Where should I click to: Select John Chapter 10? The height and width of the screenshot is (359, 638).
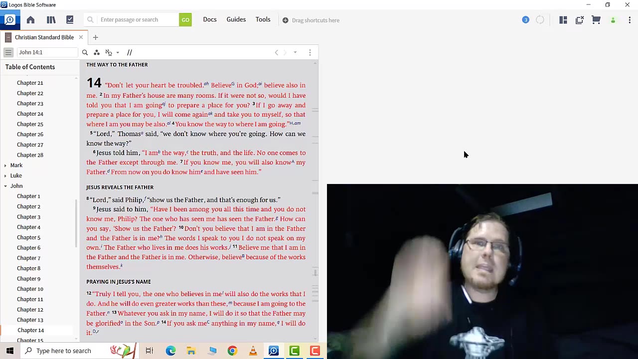click(30, 289)
